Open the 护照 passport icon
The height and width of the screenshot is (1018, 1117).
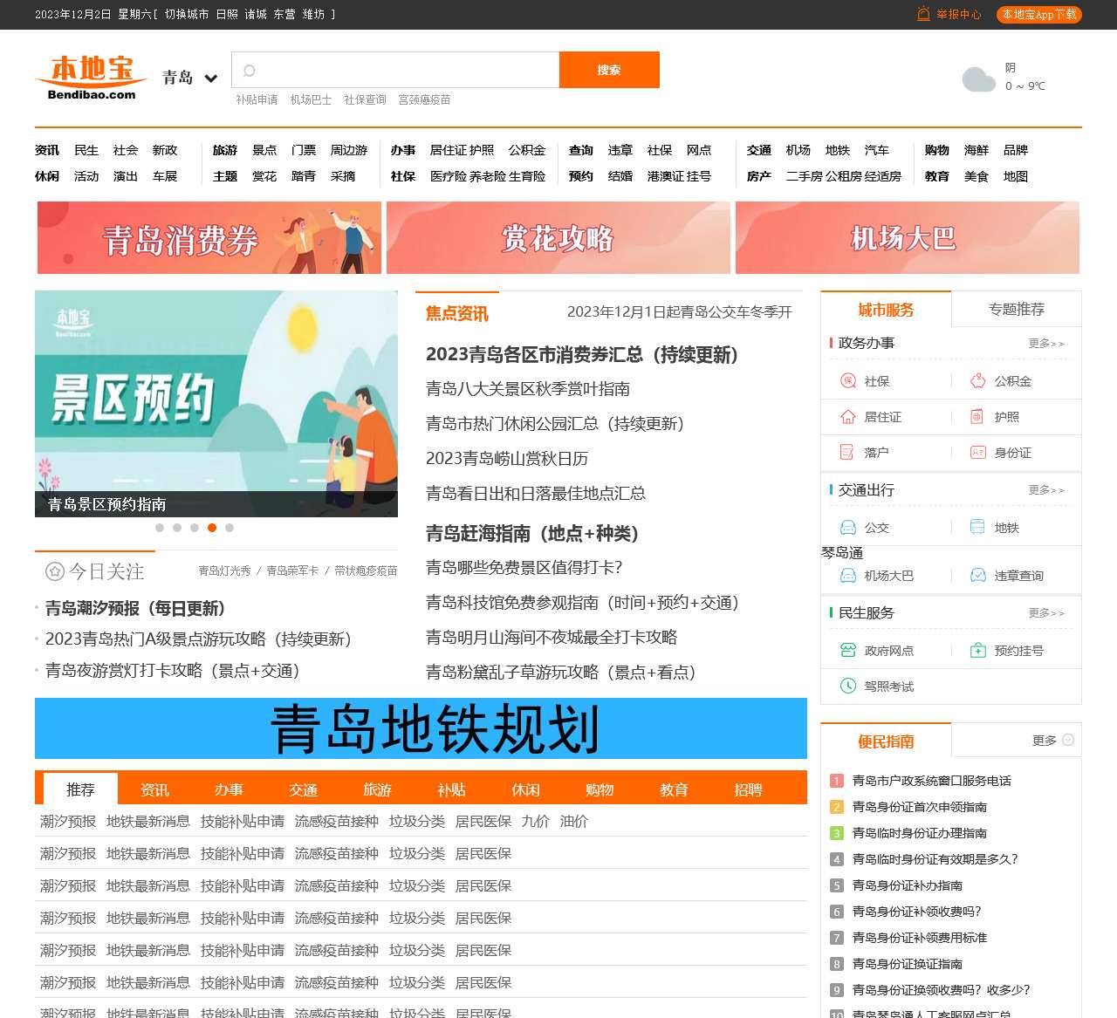(977, 417)
